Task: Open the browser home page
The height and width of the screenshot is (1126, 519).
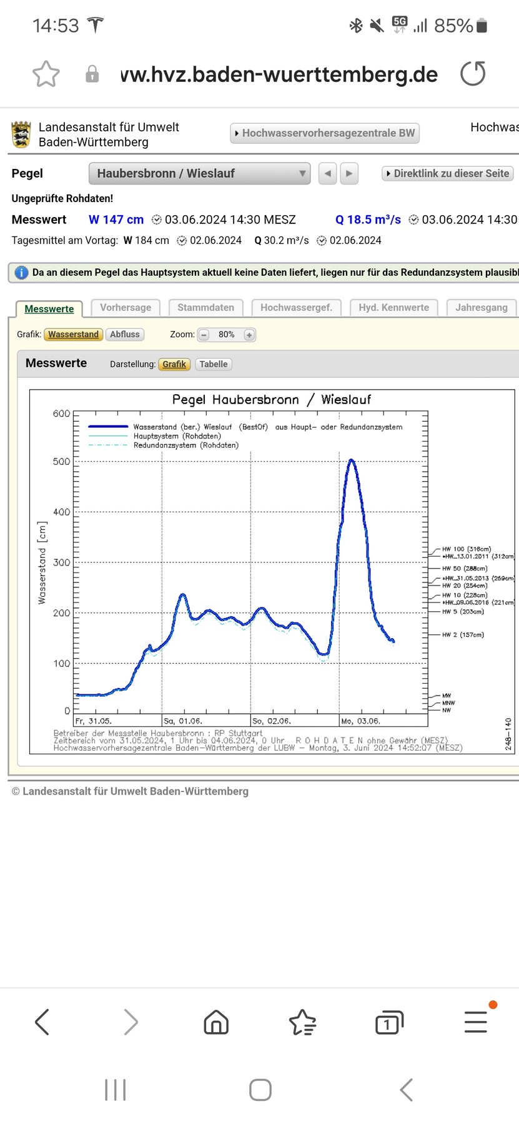Action: click(216, 1022)
